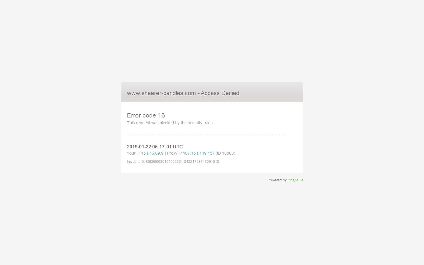Click the dashed separator line
Image resolution: width=424 pixels, height=265 pixels.
(x=206, y=135)
